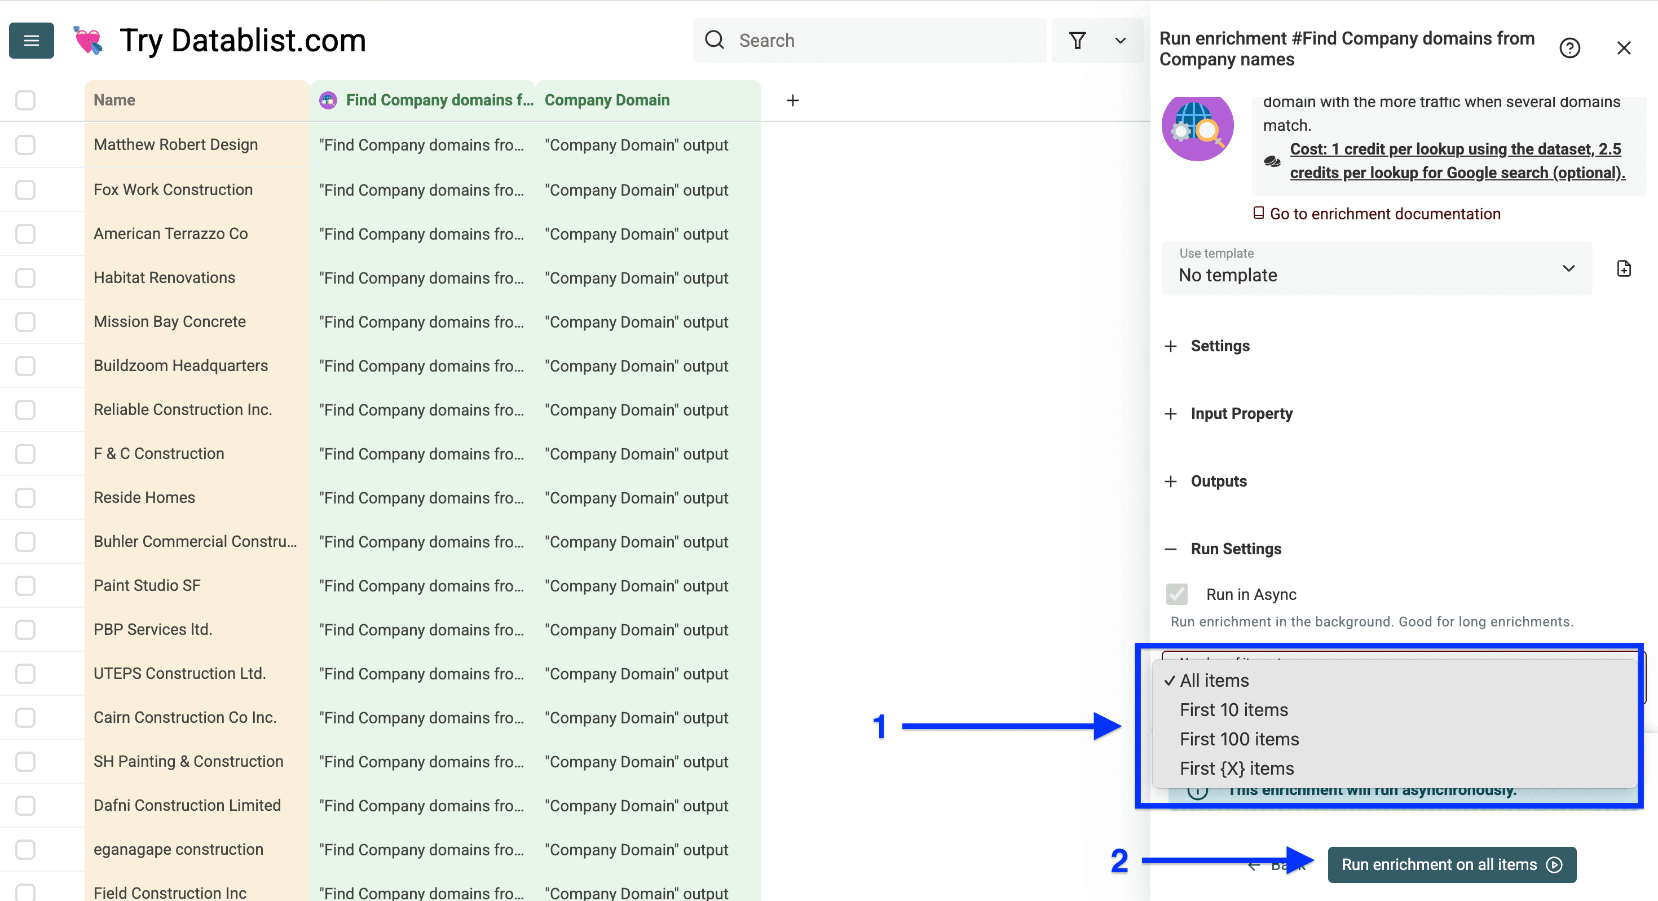Collapse the Run Settings section
The width and height of the screenshot is (1658, 901).
(x=1235, y=549)
